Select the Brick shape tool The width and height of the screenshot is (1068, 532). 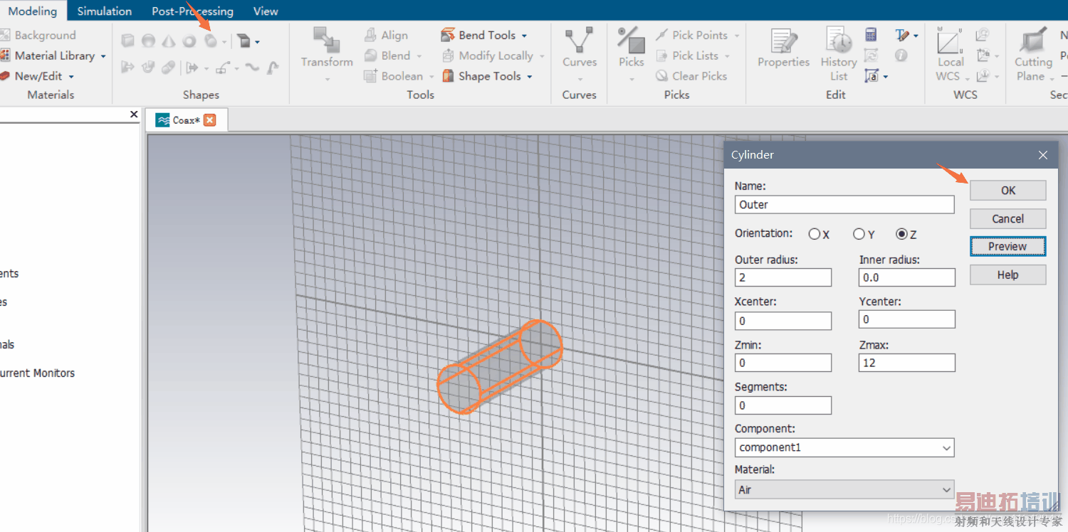pos(127,41)
